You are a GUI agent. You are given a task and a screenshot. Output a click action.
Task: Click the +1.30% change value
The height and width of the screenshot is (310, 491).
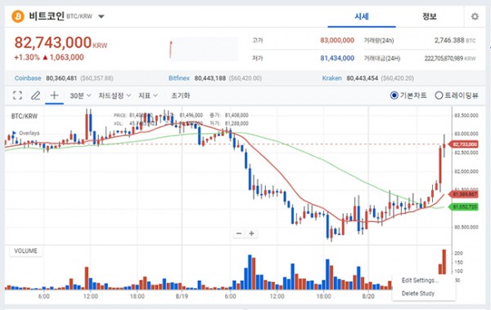point(27,57)
